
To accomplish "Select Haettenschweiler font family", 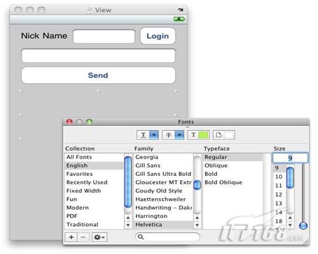I will tap(163, 199).
